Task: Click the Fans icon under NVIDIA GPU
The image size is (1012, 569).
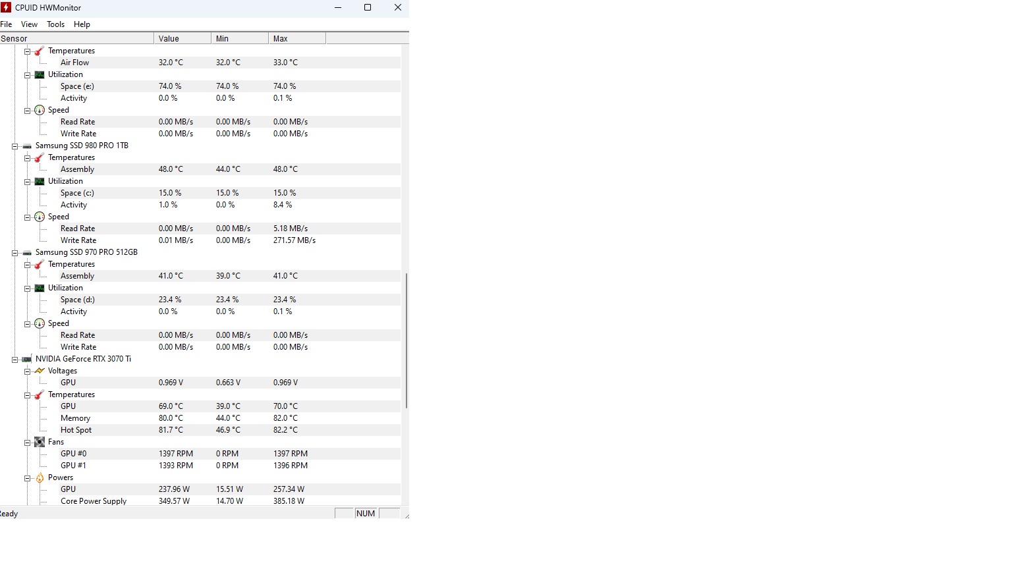Action: [40, 442]
